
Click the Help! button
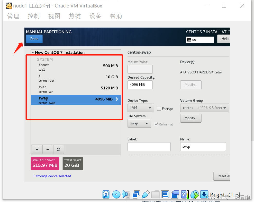224,39
